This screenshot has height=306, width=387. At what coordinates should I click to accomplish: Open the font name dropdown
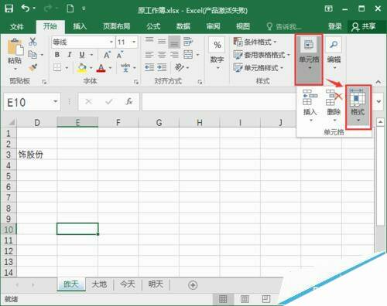tap(111, 42)
